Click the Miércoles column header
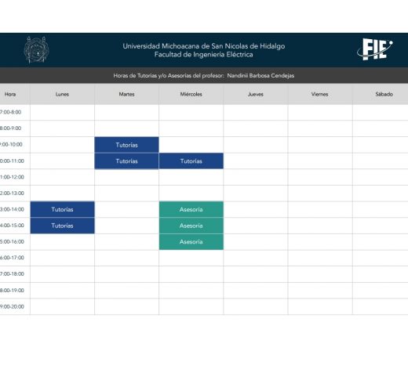Screen dimensions: 408x376 coord(191,94)
